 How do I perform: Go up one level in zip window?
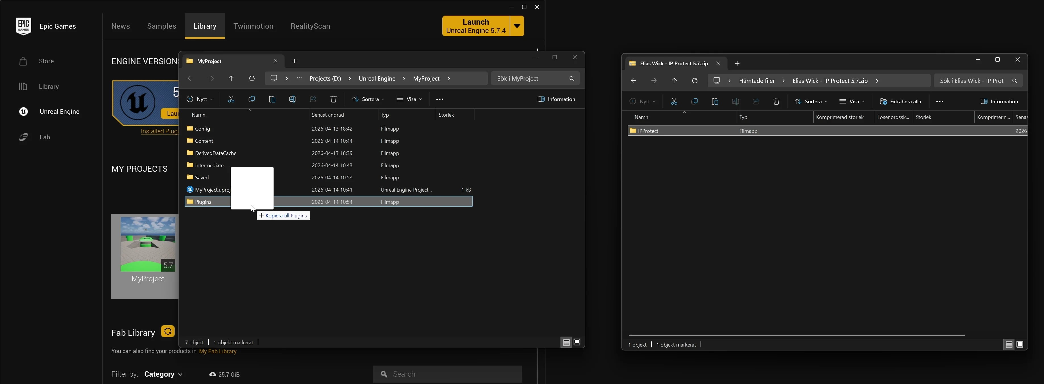pyautogui.click(x=674, y=81)
